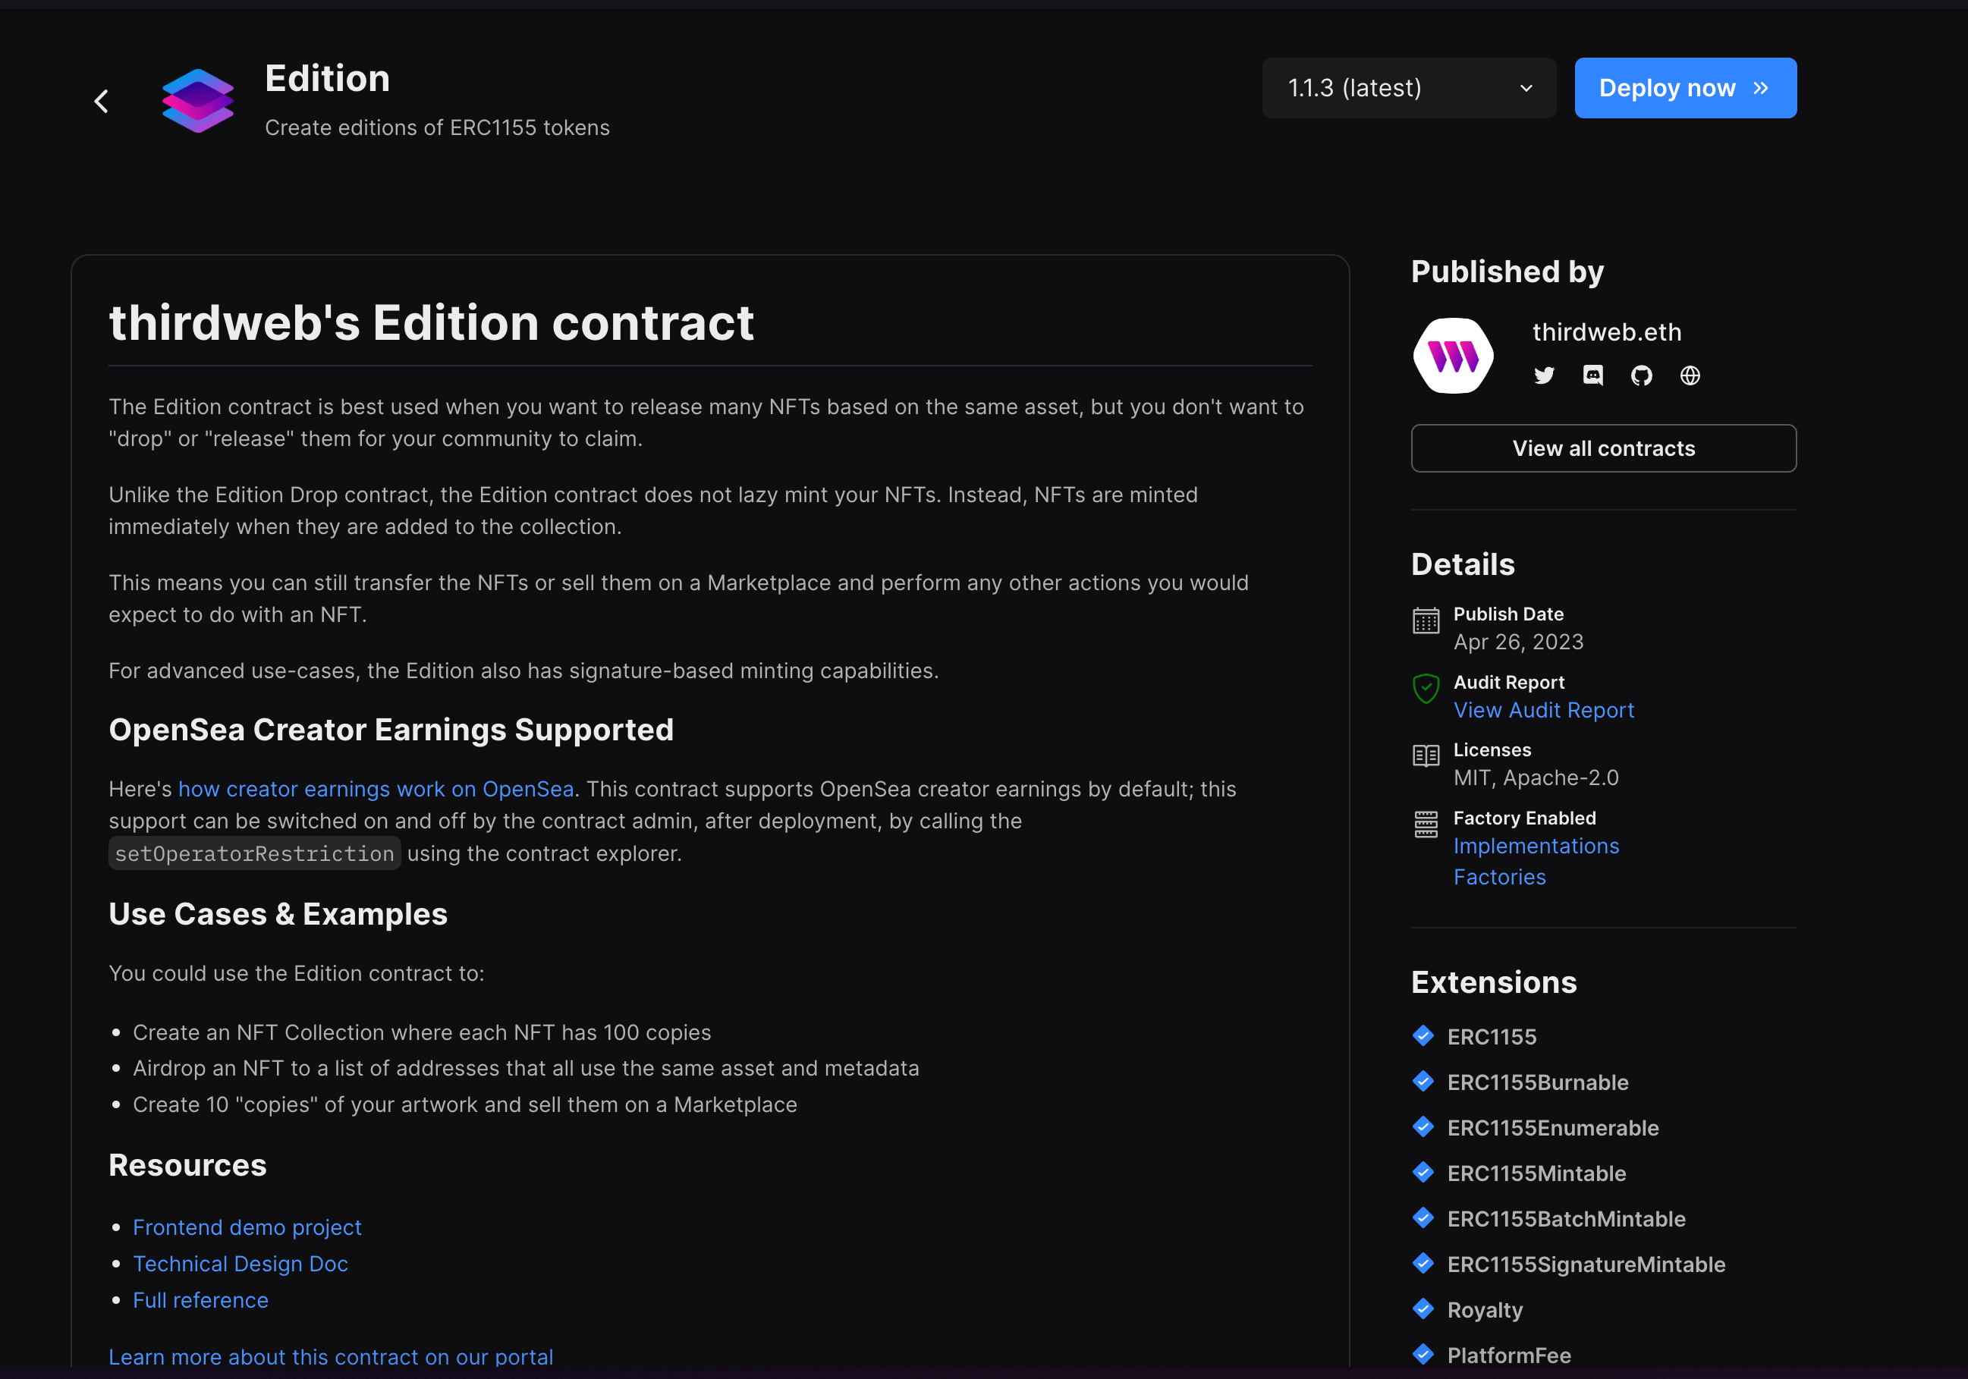Click the GitHub icon under thirdweb.eth
The width and height of the screenshot is (1968, 1379).
[x=1642, y=375]
